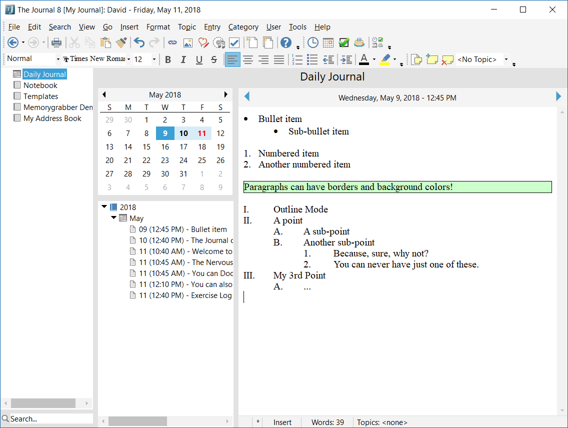Toggle the Insert mode indicator in status bar
Image resolution: width=568 pixels, height=428 pixels.
(282, 422)
